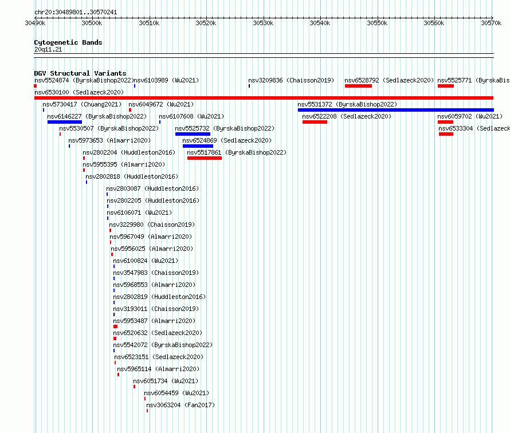Open nsv6524869 (Sedlazeck2020) label
The image size is (510, 433).
227,140
